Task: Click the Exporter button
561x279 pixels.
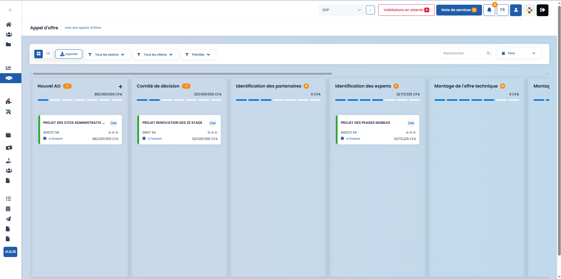Action: [x=69, y=54]
